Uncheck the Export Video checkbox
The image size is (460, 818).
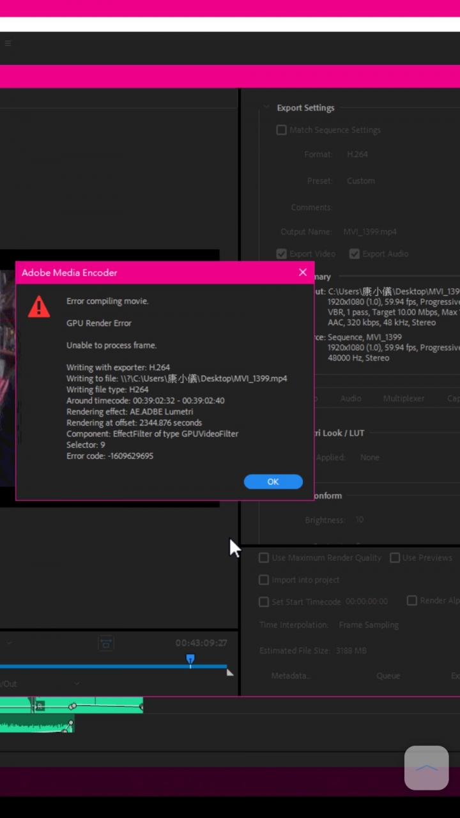pyautogui.click(x=281, y=254)
